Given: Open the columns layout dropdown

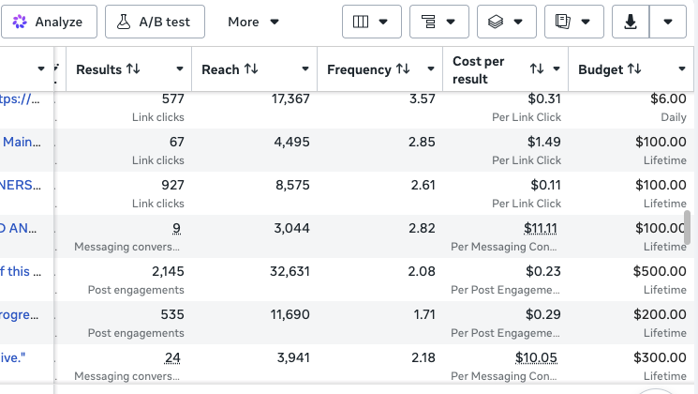Looking at the screenshot, I should click(x=372, y=22).
